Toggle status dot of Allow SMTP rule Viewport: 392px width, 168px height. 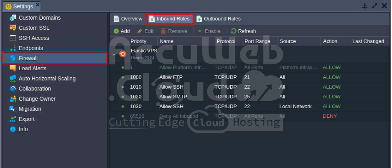tap(123, 97)
